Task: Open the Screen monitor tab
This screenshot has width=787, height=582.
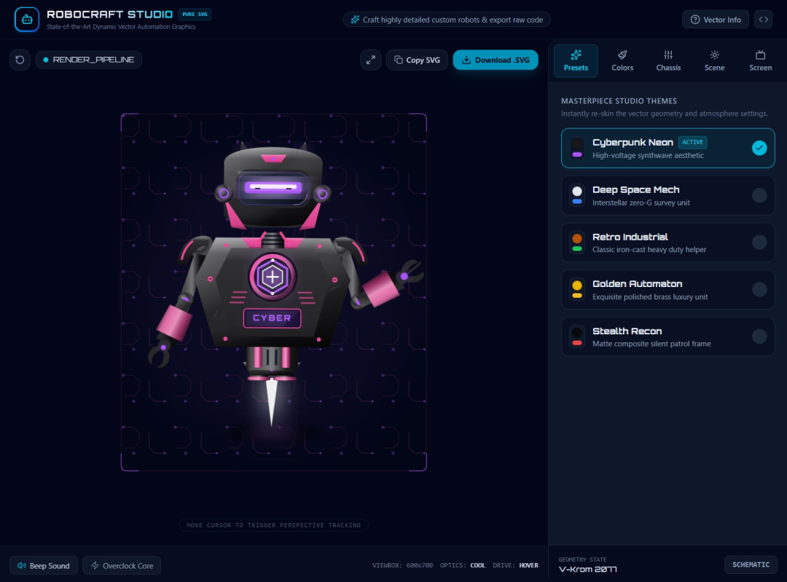Action: [760, 60]
